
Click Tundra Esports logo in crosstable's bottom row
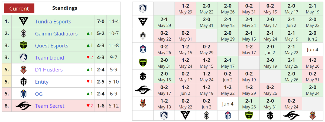pyautogui.click(x=185, y=115)
